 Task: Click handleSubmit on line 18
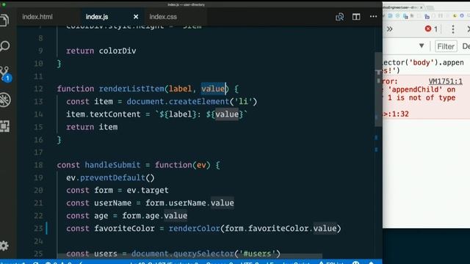click(x=112, y=165)
